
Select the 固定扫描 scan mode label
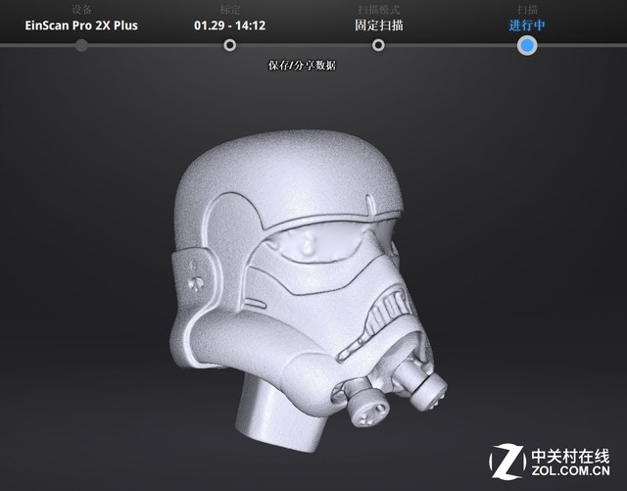[x=379, y=25]
